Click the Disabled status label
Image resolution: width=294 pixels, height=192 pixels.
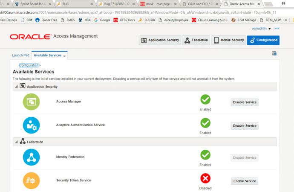[205, 188]
